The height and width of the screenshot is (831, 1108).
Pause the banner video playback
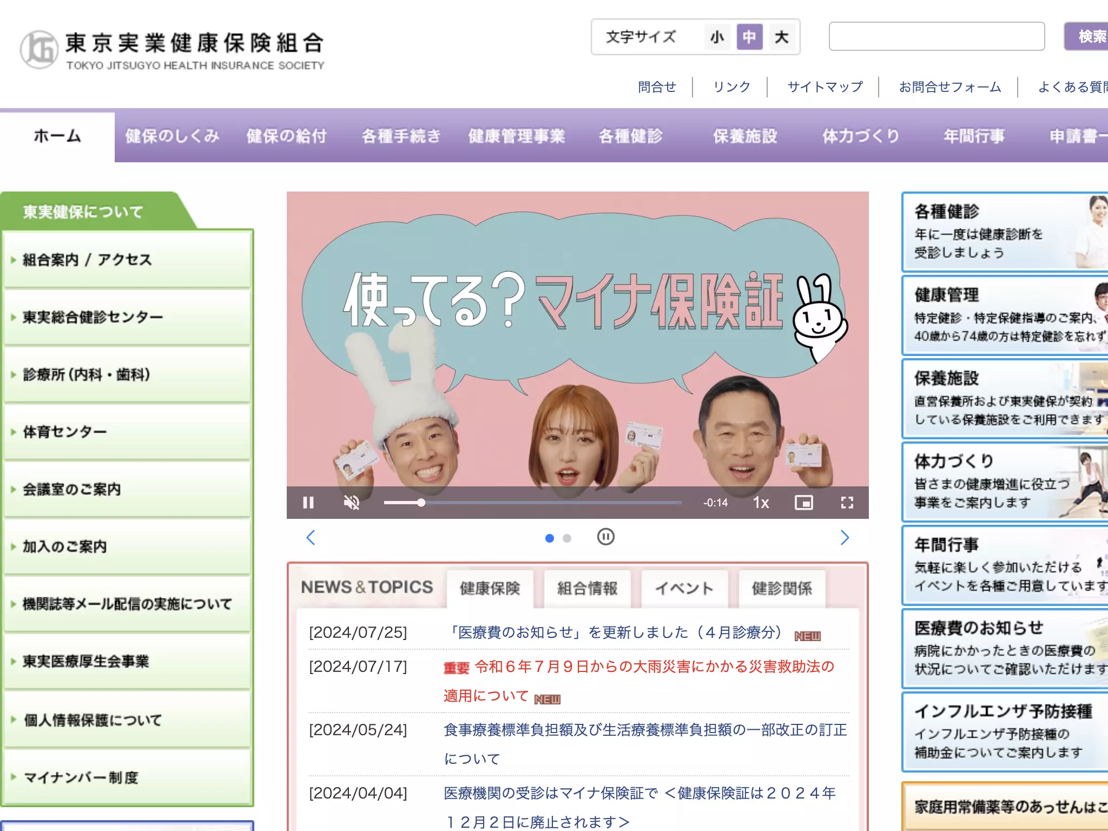click(x=308, y=503)
